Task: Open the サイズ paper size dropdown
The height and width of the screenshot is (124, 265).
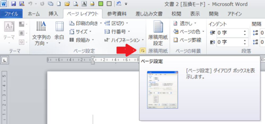Action: pyautogui.click(x=80, y=32)
